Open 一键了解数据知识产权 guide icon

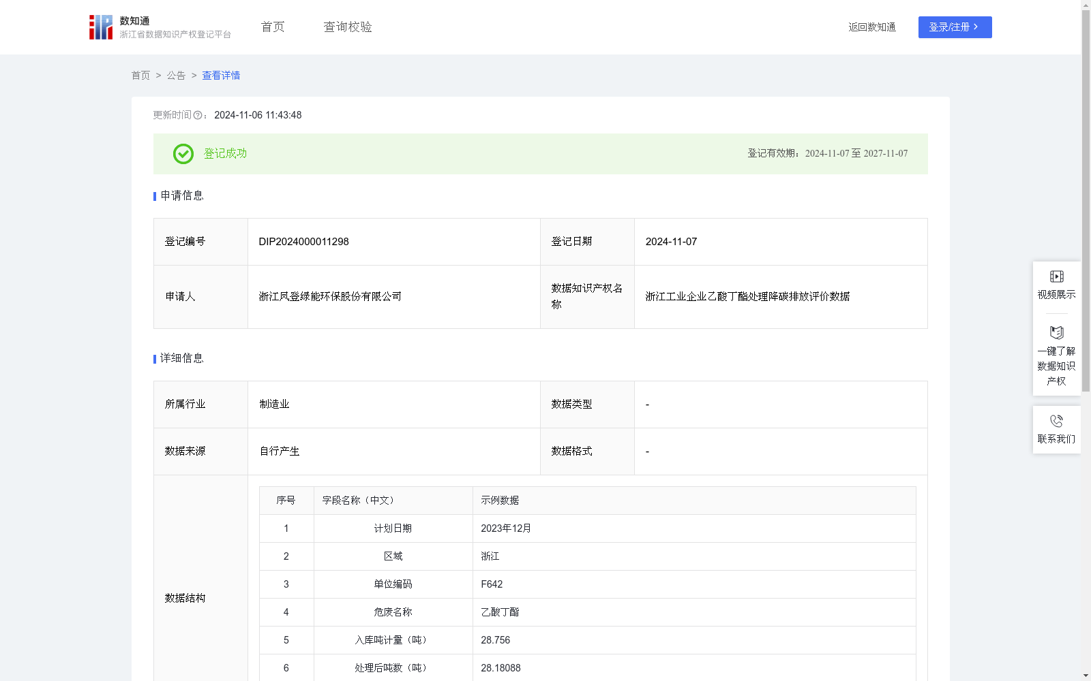pos(1056,332)
